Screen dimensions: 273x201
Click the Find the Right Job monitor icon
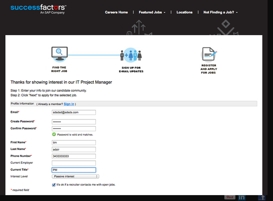[x=60, y=54]
